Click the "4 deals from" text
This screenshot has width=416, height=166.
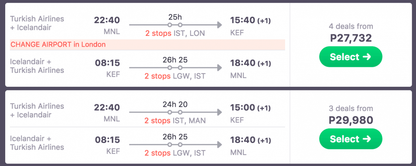351,27
